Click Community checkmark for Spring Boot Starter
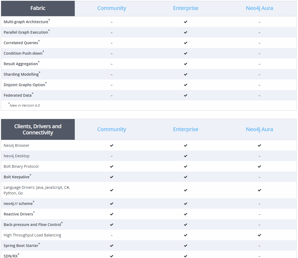The width and height of the screenshot is (298, 258). [112, 245]
